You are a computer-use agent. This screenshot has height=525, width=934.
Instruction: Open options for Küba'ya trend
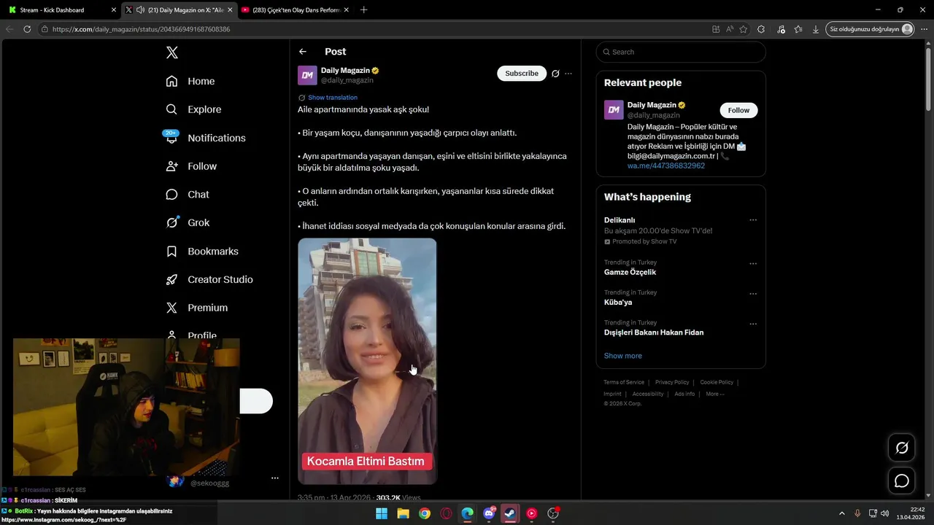753,294
